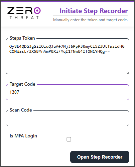Image resolution: width=135 pixels, height=167 pixels.
Task: Click the purple target circle in logo
Action: coord(37,11)
